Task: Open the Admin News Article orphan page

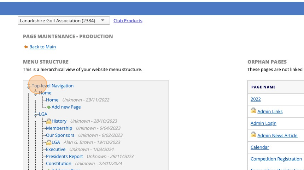Action: (277, 135)
